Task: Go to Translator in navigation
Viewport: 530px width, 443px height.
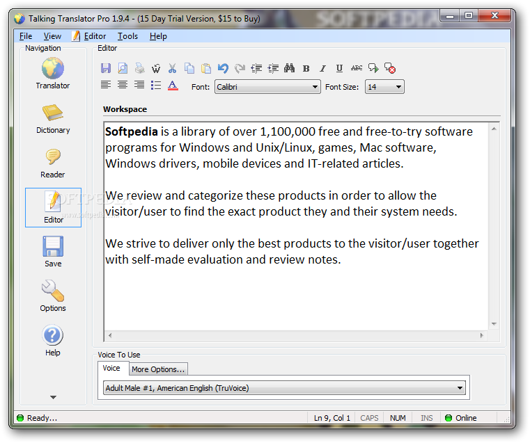Action: (x=53, y=73)
